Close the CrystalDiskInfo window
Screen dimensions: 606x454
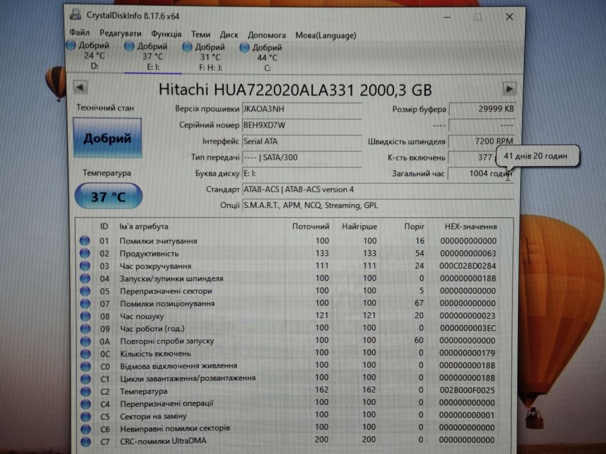pyautogui.click(x=510, y=17)
